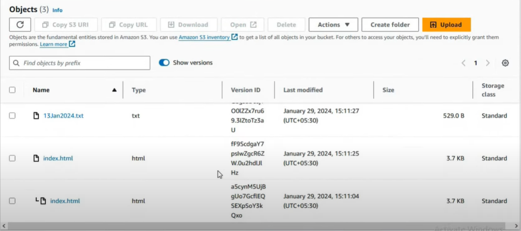Screen dimensions: 521x231
Task: Open Amazon S3 inventory link
Action: [x=204, y=37]
